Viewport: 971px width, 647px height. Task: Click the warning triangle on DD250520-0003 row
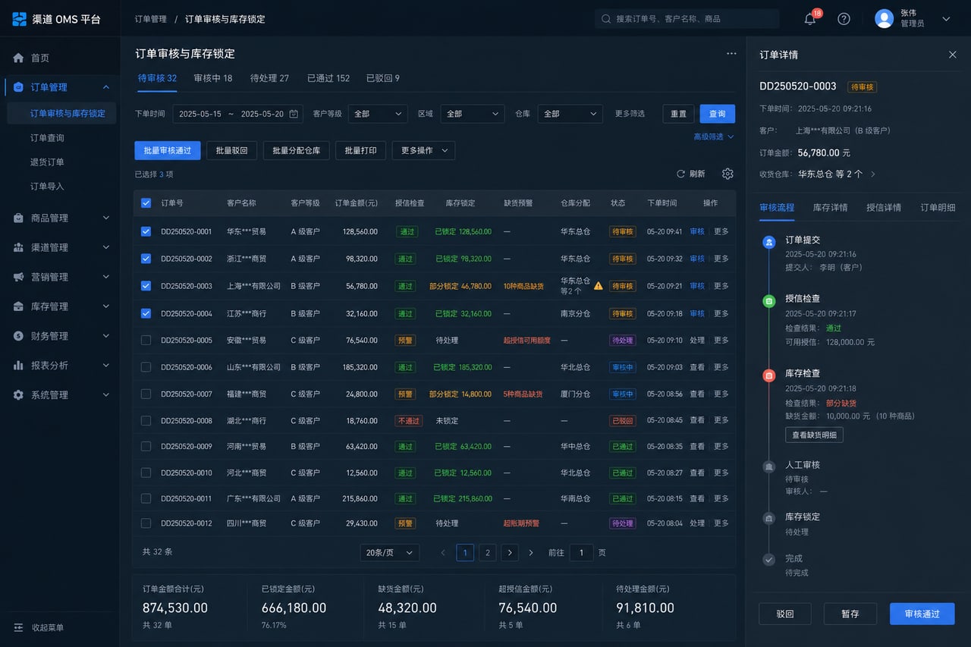[x=598, y=286]
